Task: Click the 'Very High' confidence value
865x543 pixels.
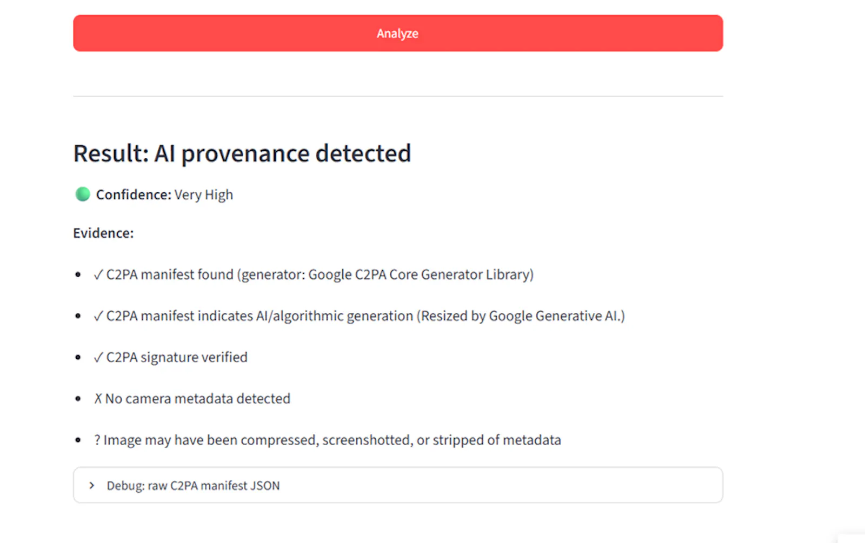Action: (204, 195)
